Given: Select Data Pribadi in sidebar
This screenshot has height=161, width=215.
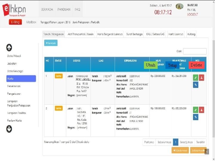Looking at the screenshot, I should [x=14, y=56].
